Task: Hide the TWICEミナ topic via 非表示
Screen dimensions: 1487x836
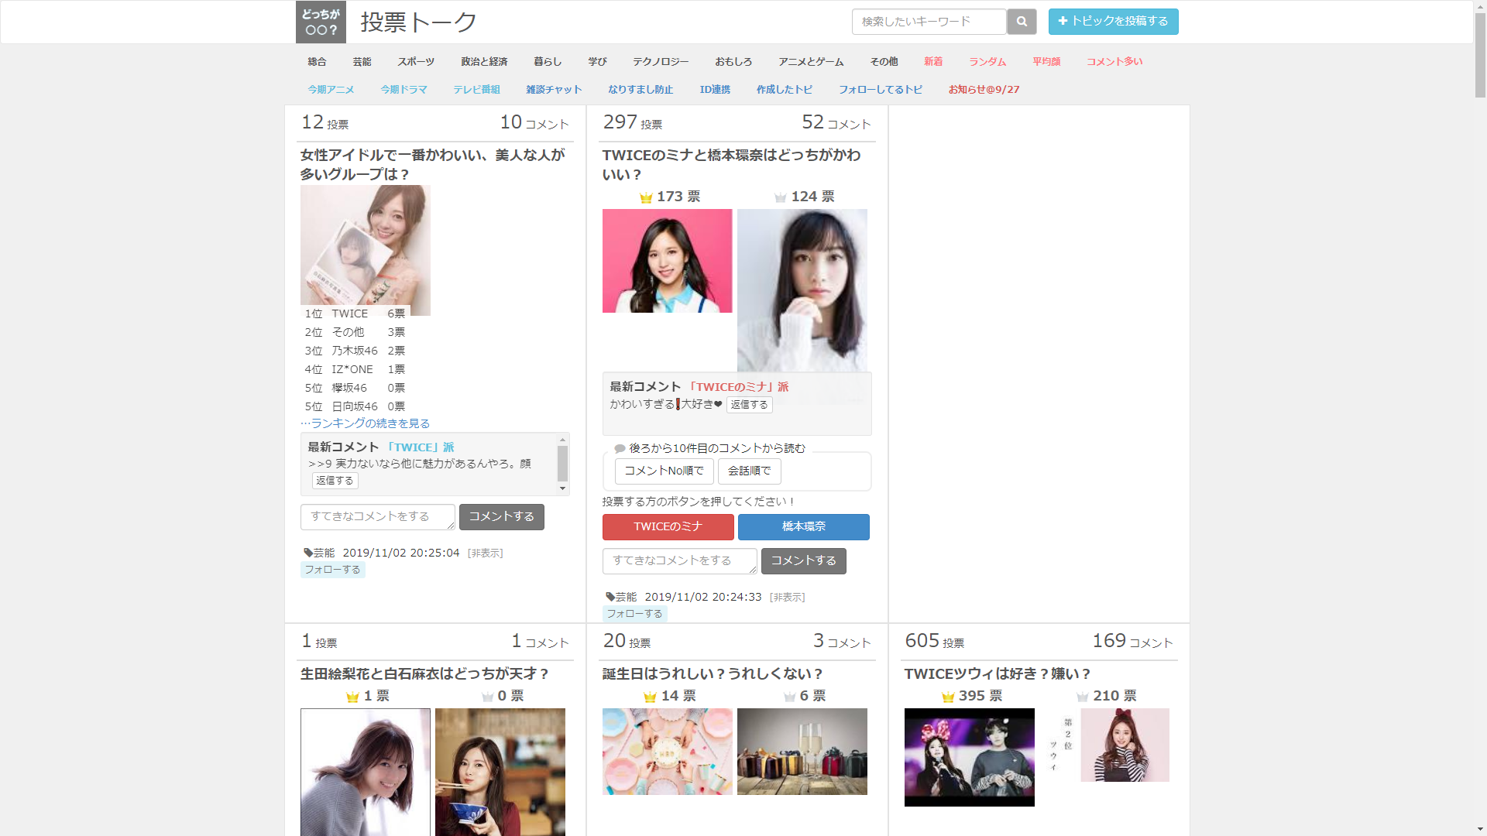Action: tap(787, 598)
